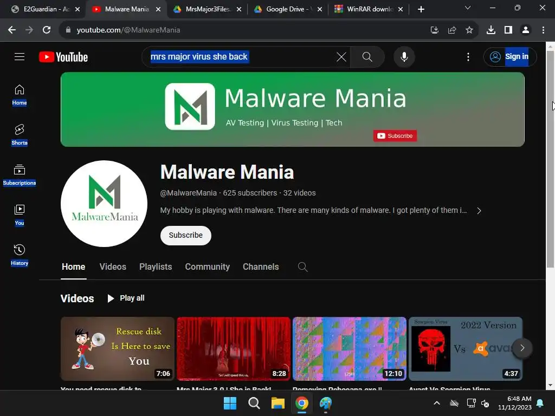Click the Malware Mania channel avatar

104,204
